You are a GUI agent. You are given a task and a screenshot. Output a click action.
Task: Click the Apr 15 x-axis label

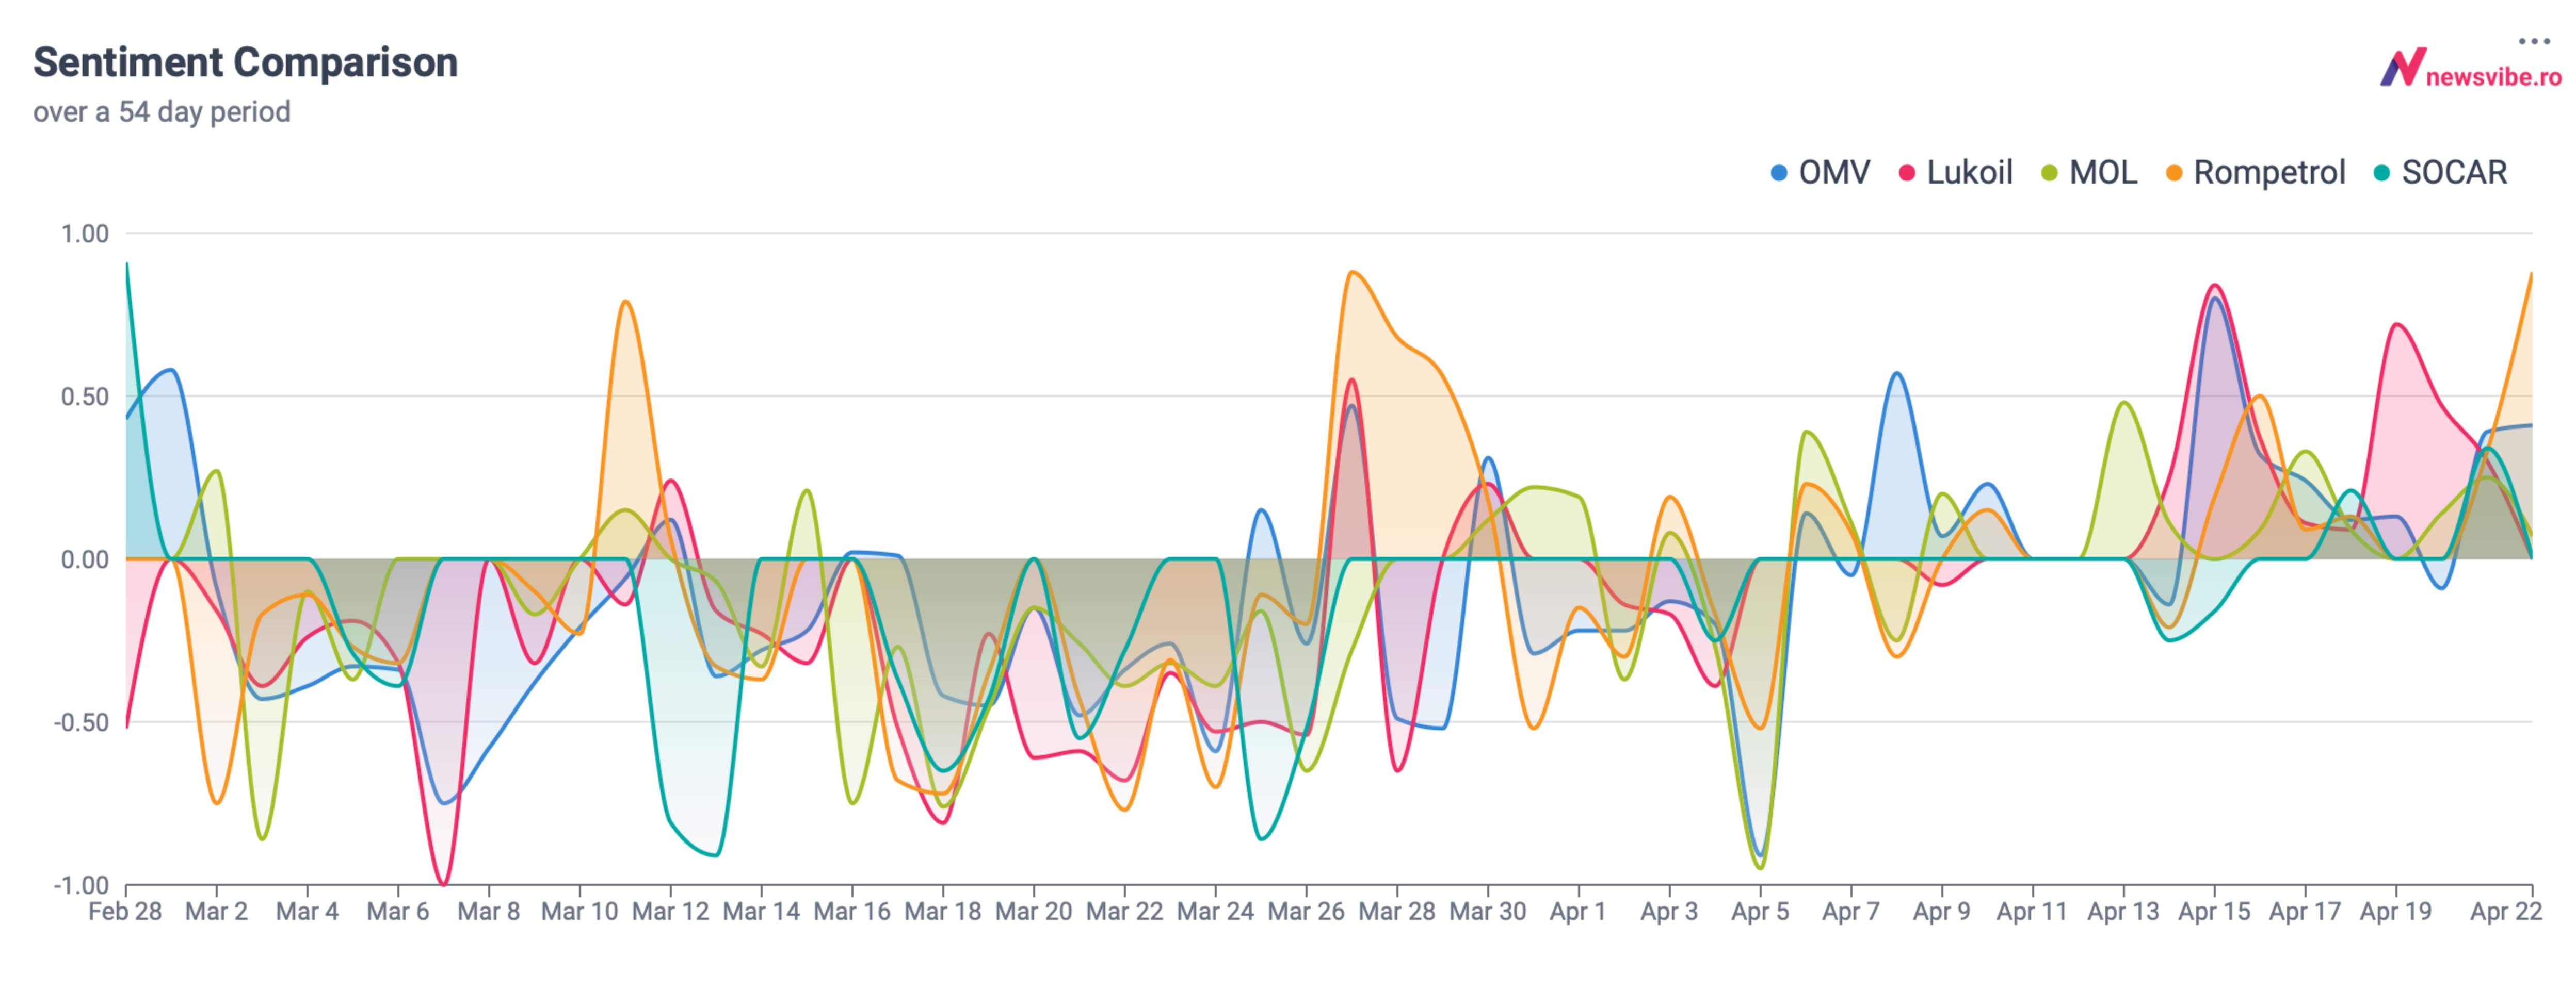(x=2214, y=912)
